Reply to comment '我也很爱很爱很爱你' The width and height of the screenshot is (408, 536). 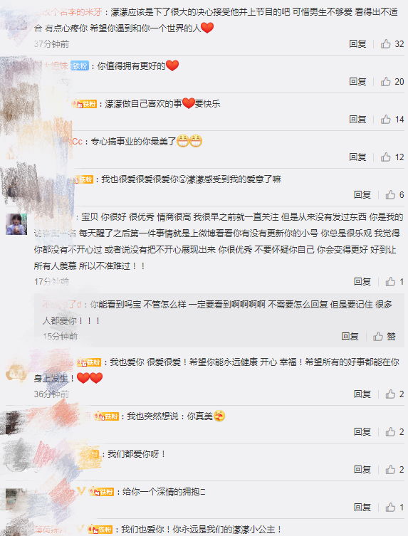coord(362,194)
